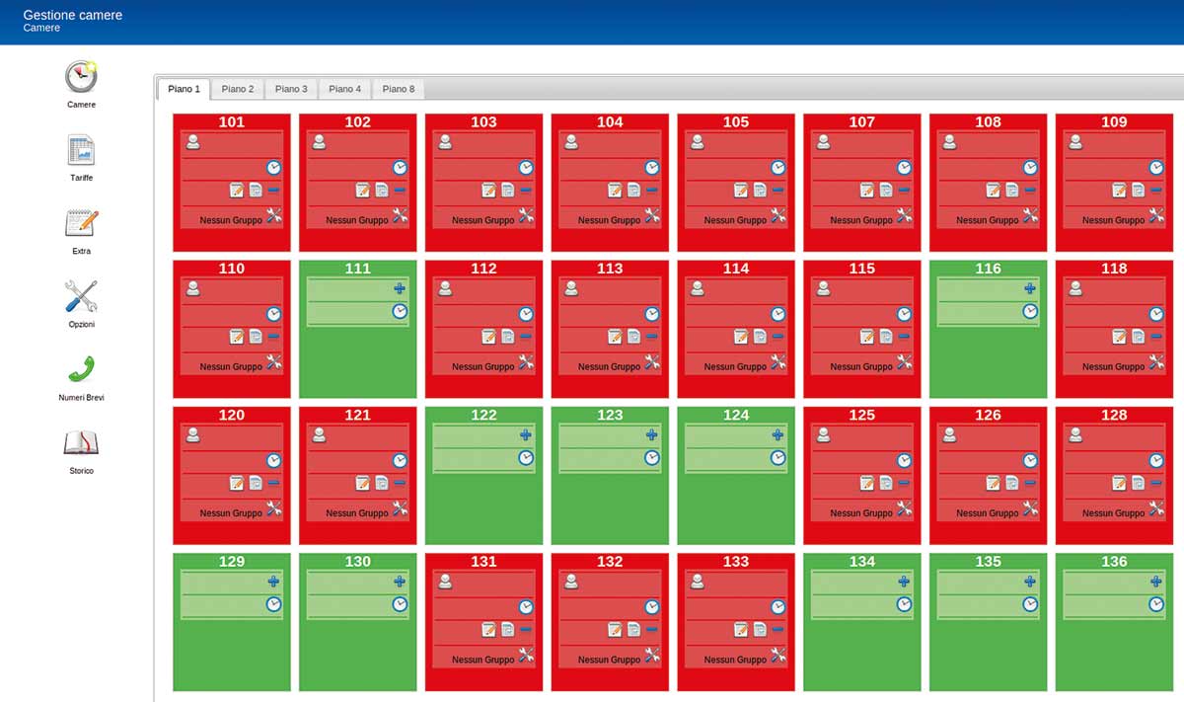Switch to the Piano 8 tab
This screenshot has height=702, width=1184.
point(399,89)
